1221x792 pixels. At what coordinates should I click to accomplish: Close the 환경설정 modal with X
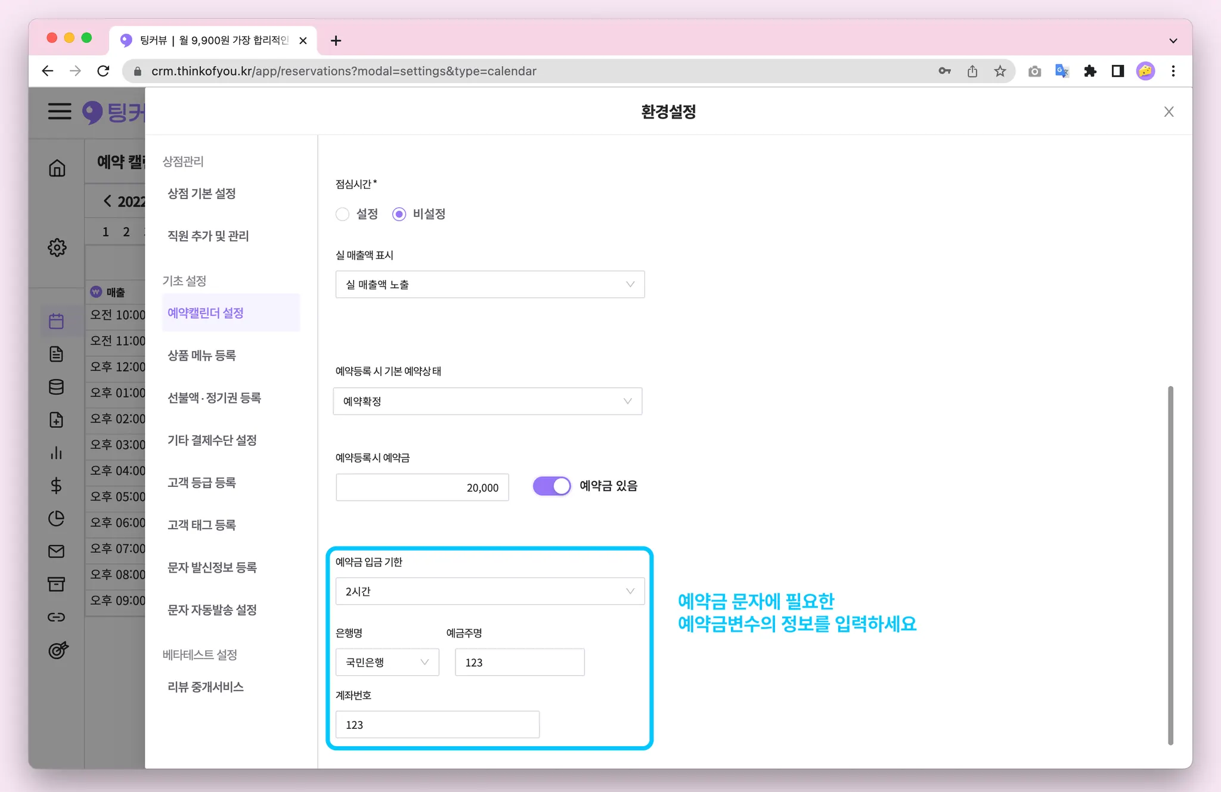pyautogui.click(x=1169, y=112)
